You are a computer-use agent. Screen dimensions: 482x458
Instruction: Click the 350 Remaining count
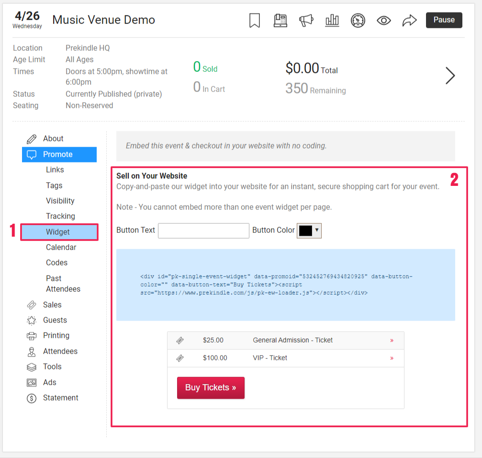pos(315,89)
